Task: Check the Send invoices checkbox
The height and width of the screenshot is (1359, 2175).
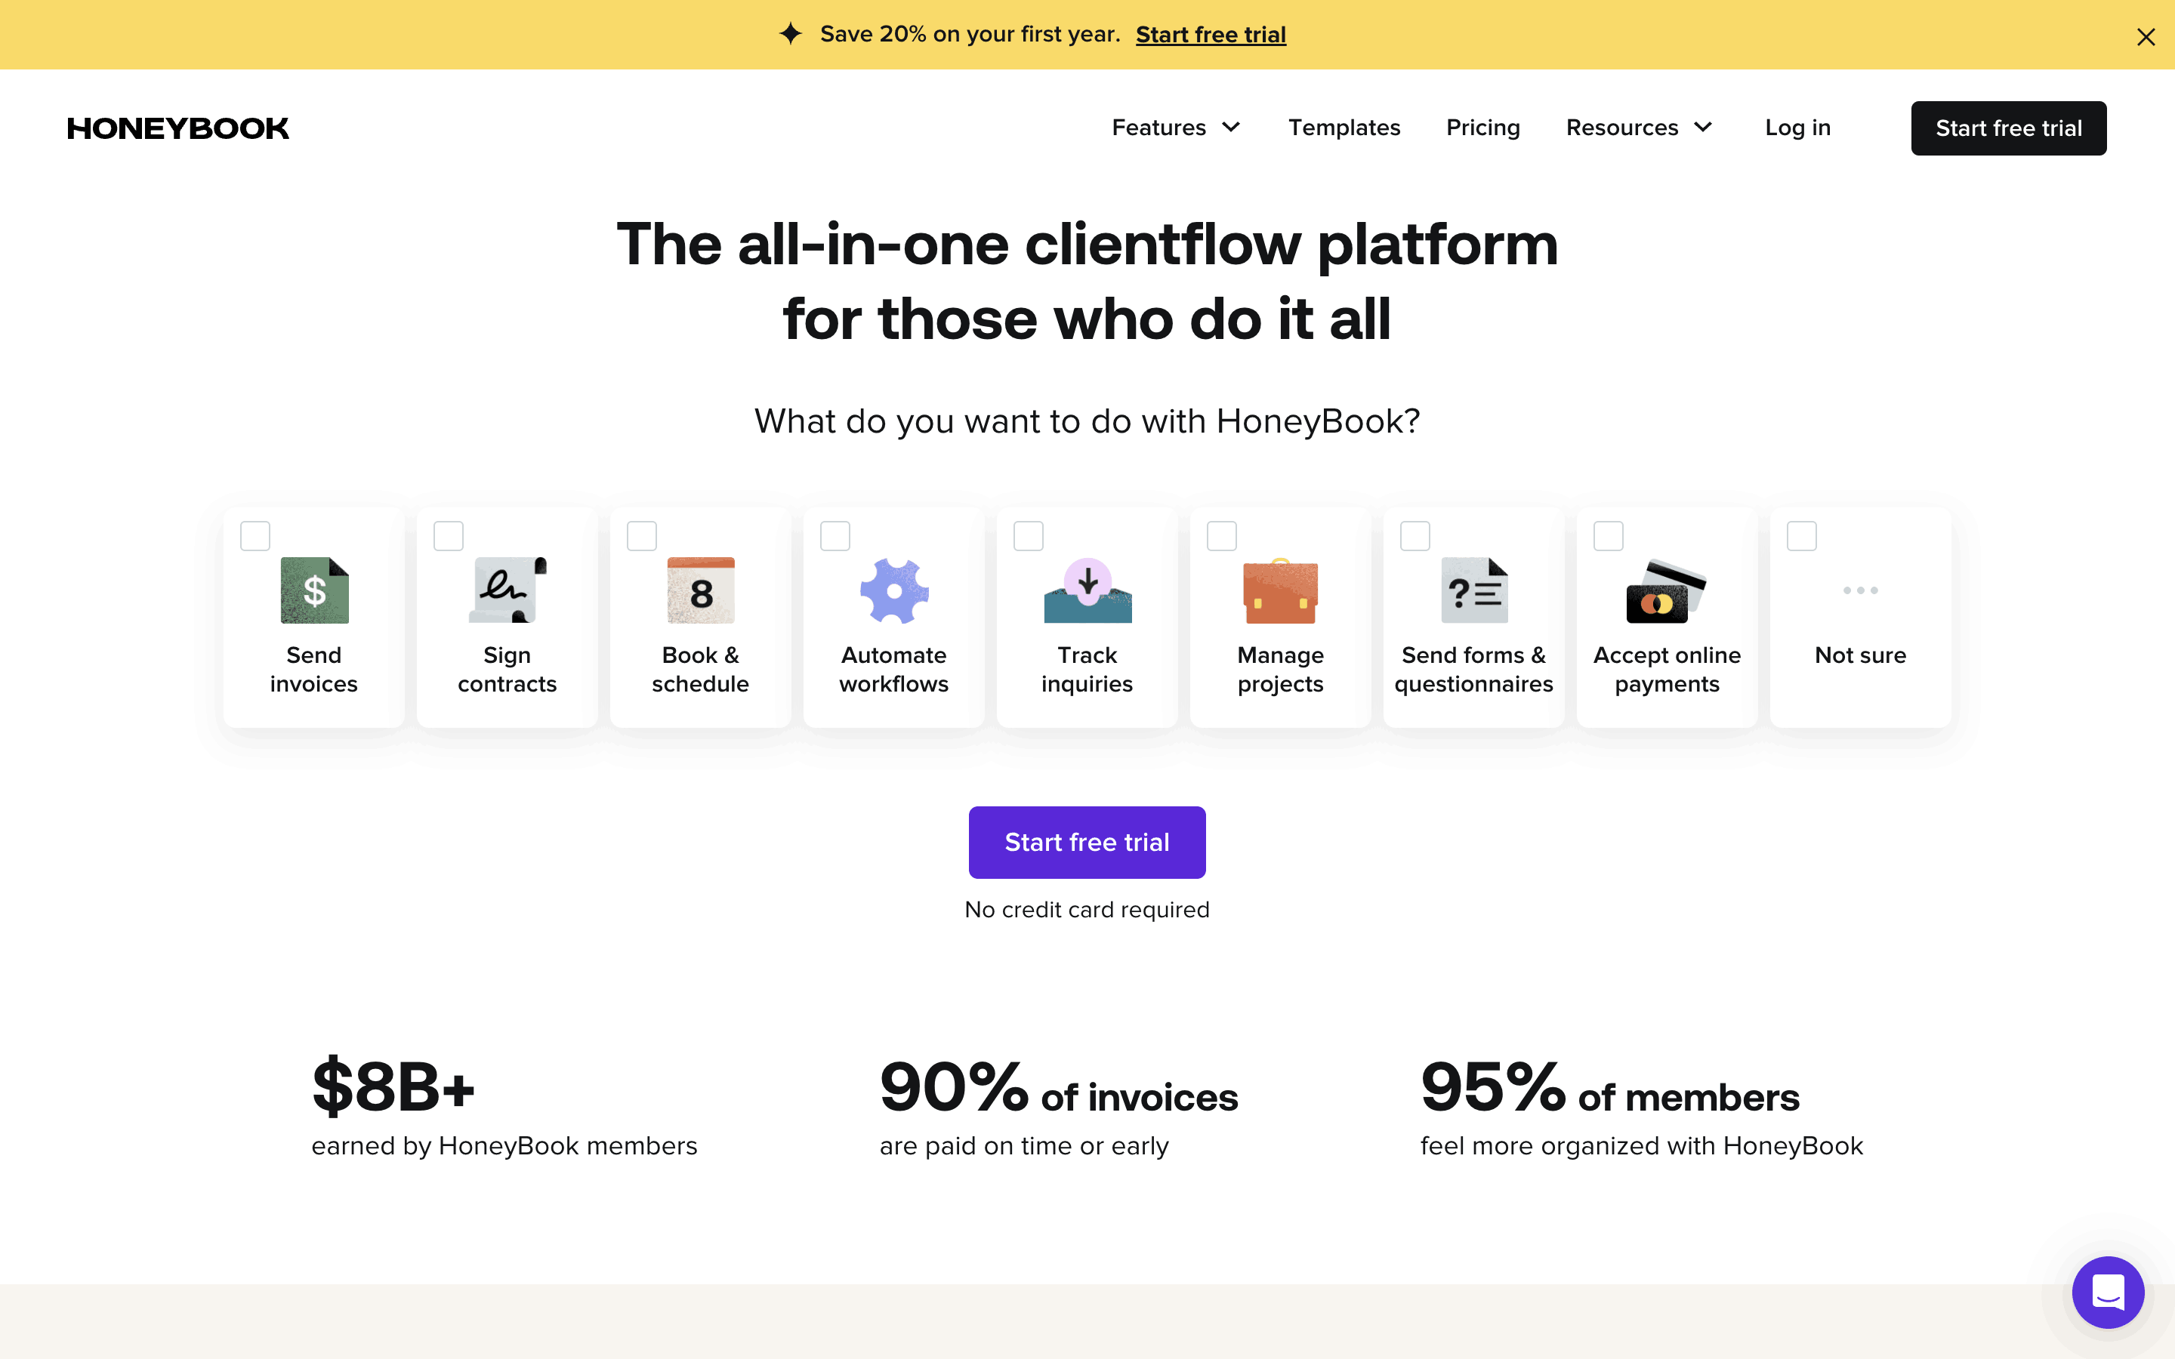Action: [255, 537]
